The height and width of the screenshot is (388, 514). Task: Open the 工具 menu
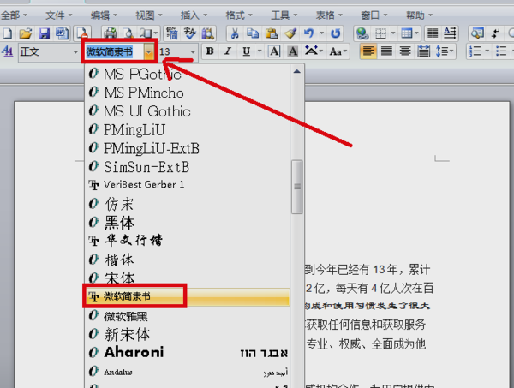284,15
